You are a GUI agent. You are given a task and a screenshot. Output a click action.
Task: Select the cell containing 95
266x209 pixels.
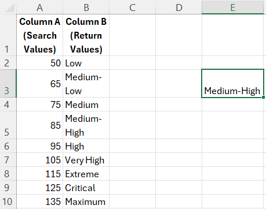(x=40, y=146)
